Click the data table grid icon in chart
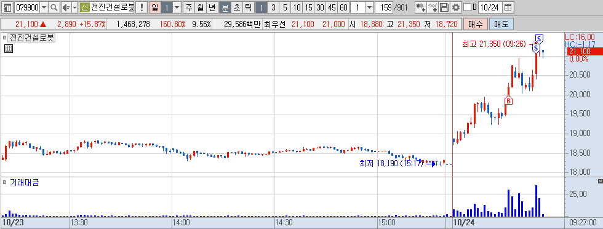 point(9,49)
